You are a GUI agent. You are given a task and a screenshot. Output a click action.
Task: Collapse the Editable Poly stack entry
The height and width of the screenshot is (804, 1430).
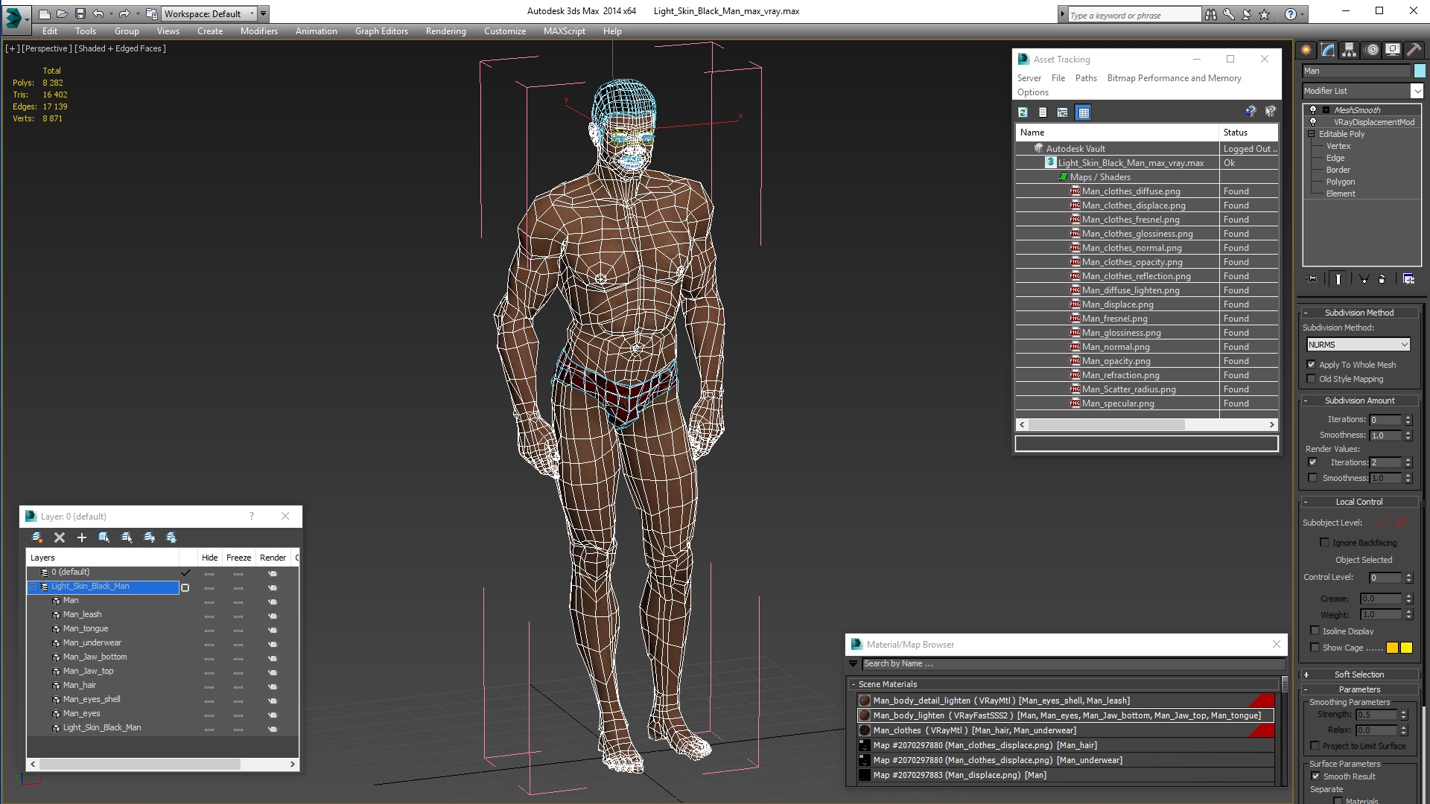point(1312,134)
